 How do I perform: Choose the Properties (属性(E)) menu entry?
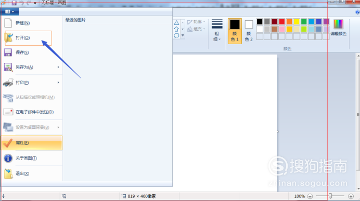point(32,143)
